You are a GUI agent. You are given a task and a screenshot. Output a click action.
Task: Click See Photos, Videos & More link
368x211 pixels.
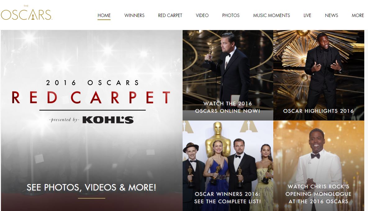click(x=91, y=187)
